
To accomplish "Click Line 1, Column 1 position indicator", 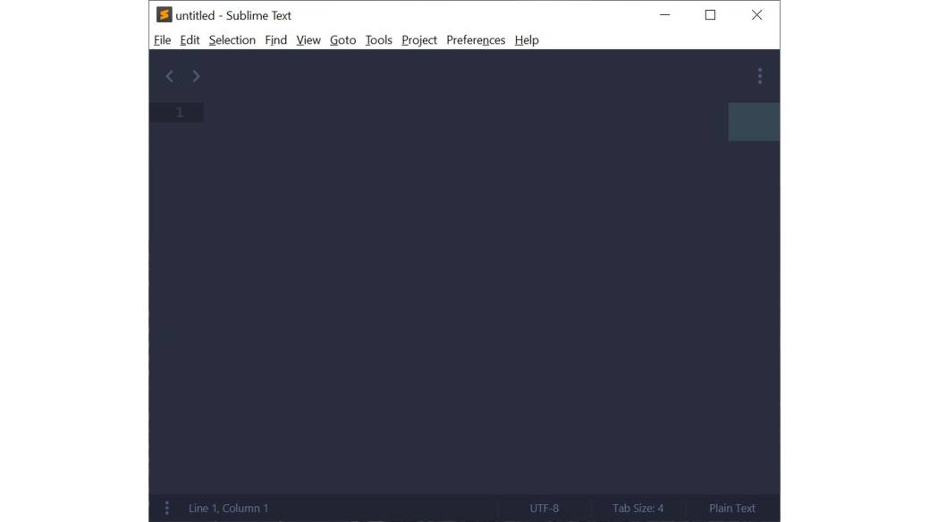I will point(228,508).
